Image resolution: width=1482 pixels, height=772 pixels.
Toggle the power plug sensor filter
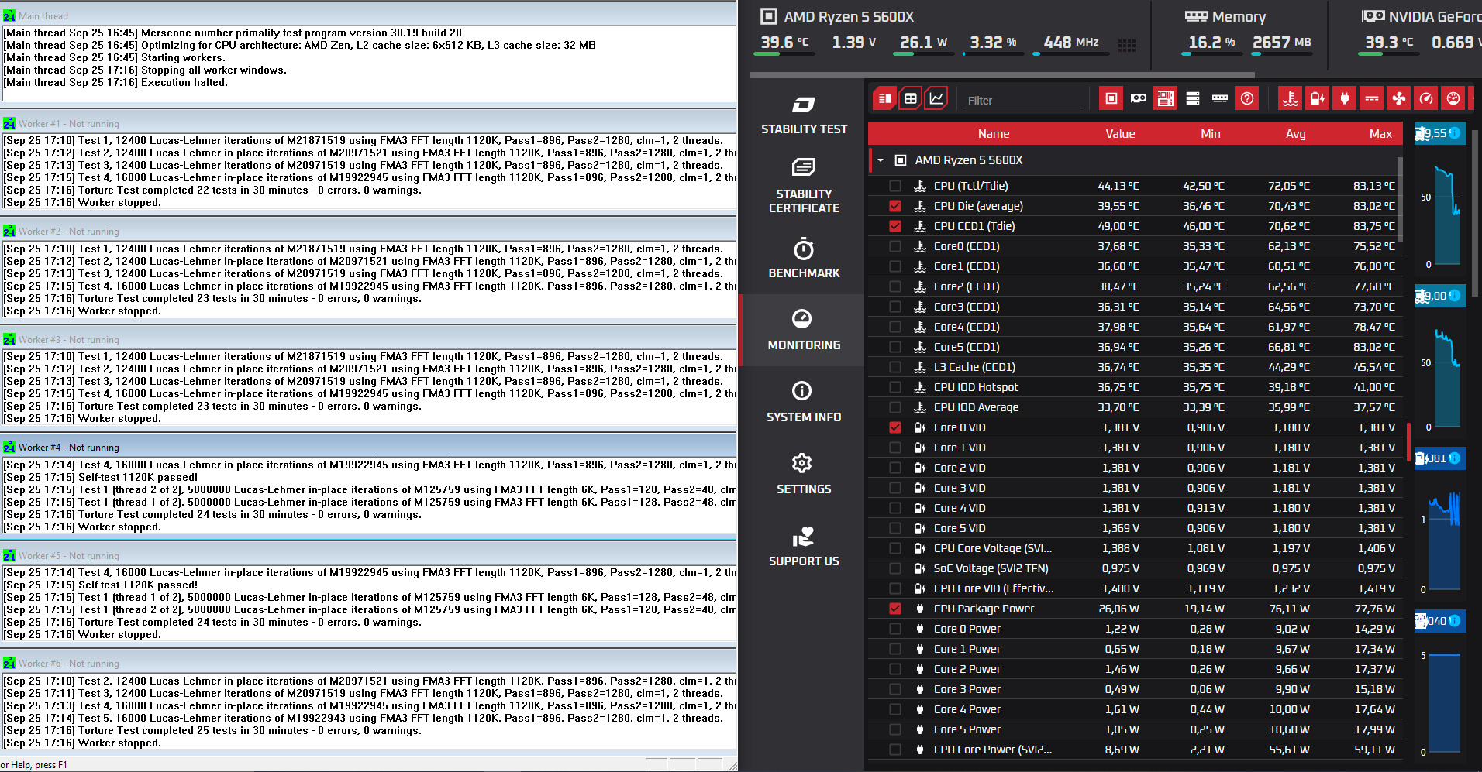click(1345, 98)
